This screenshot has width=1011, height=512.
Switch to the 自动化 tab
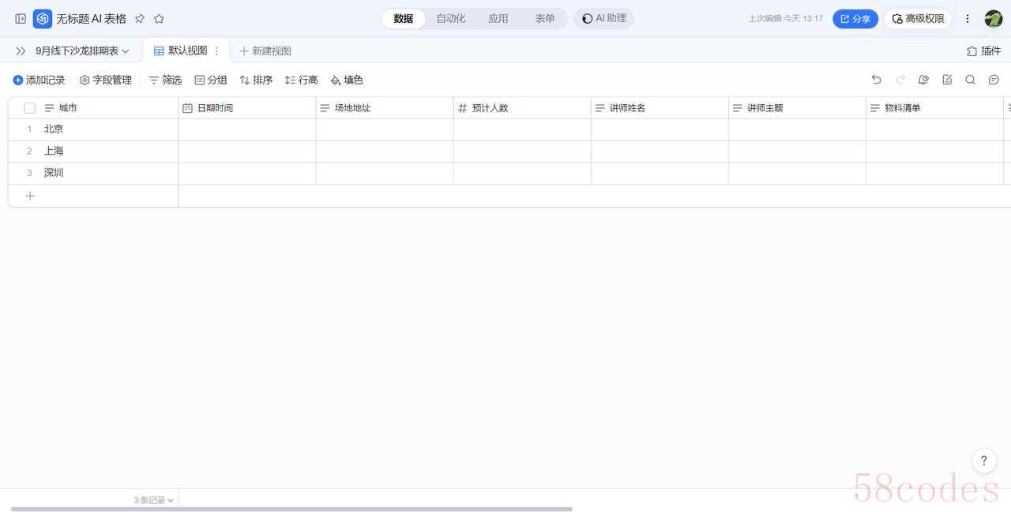[x=450, y=19]
